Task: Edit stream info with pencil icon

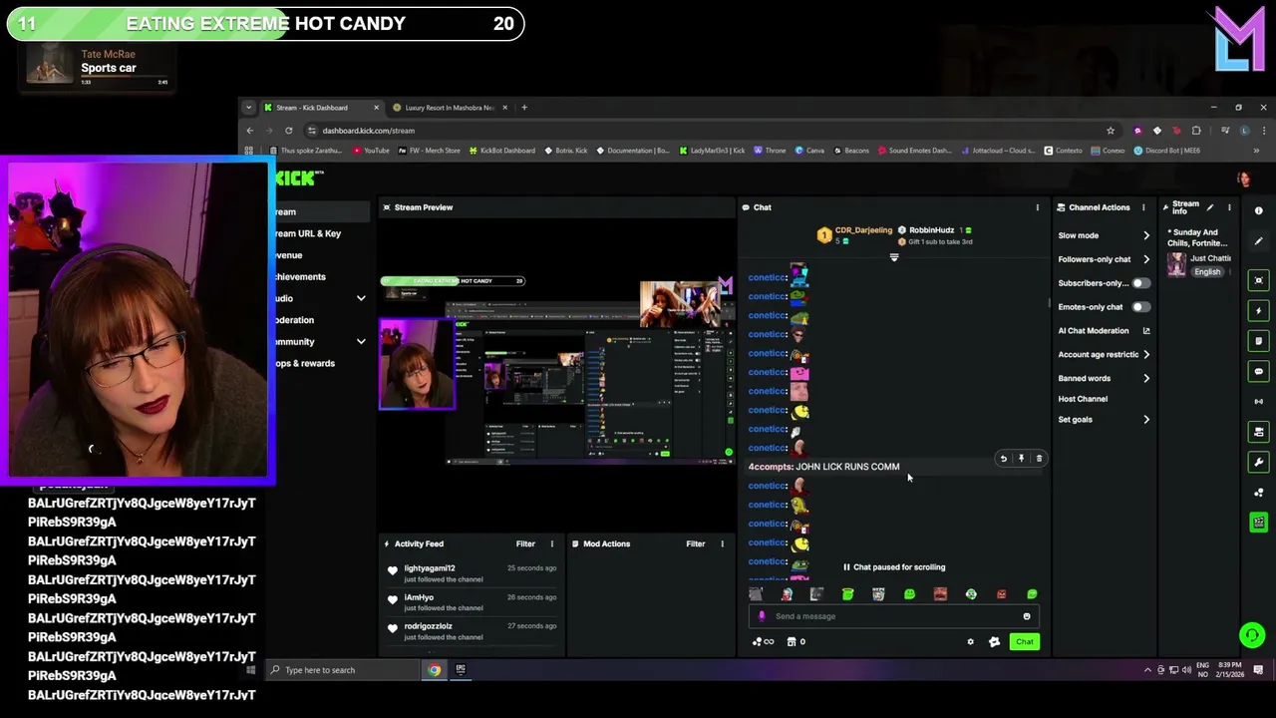Action: [x=1209, y=207]
